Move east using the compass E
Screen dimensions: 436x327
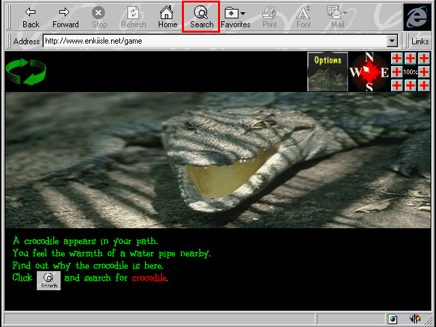pos(384,73)
